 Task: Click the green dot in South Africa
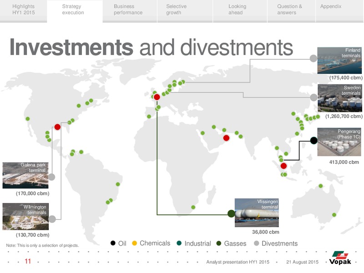[193, 207]
